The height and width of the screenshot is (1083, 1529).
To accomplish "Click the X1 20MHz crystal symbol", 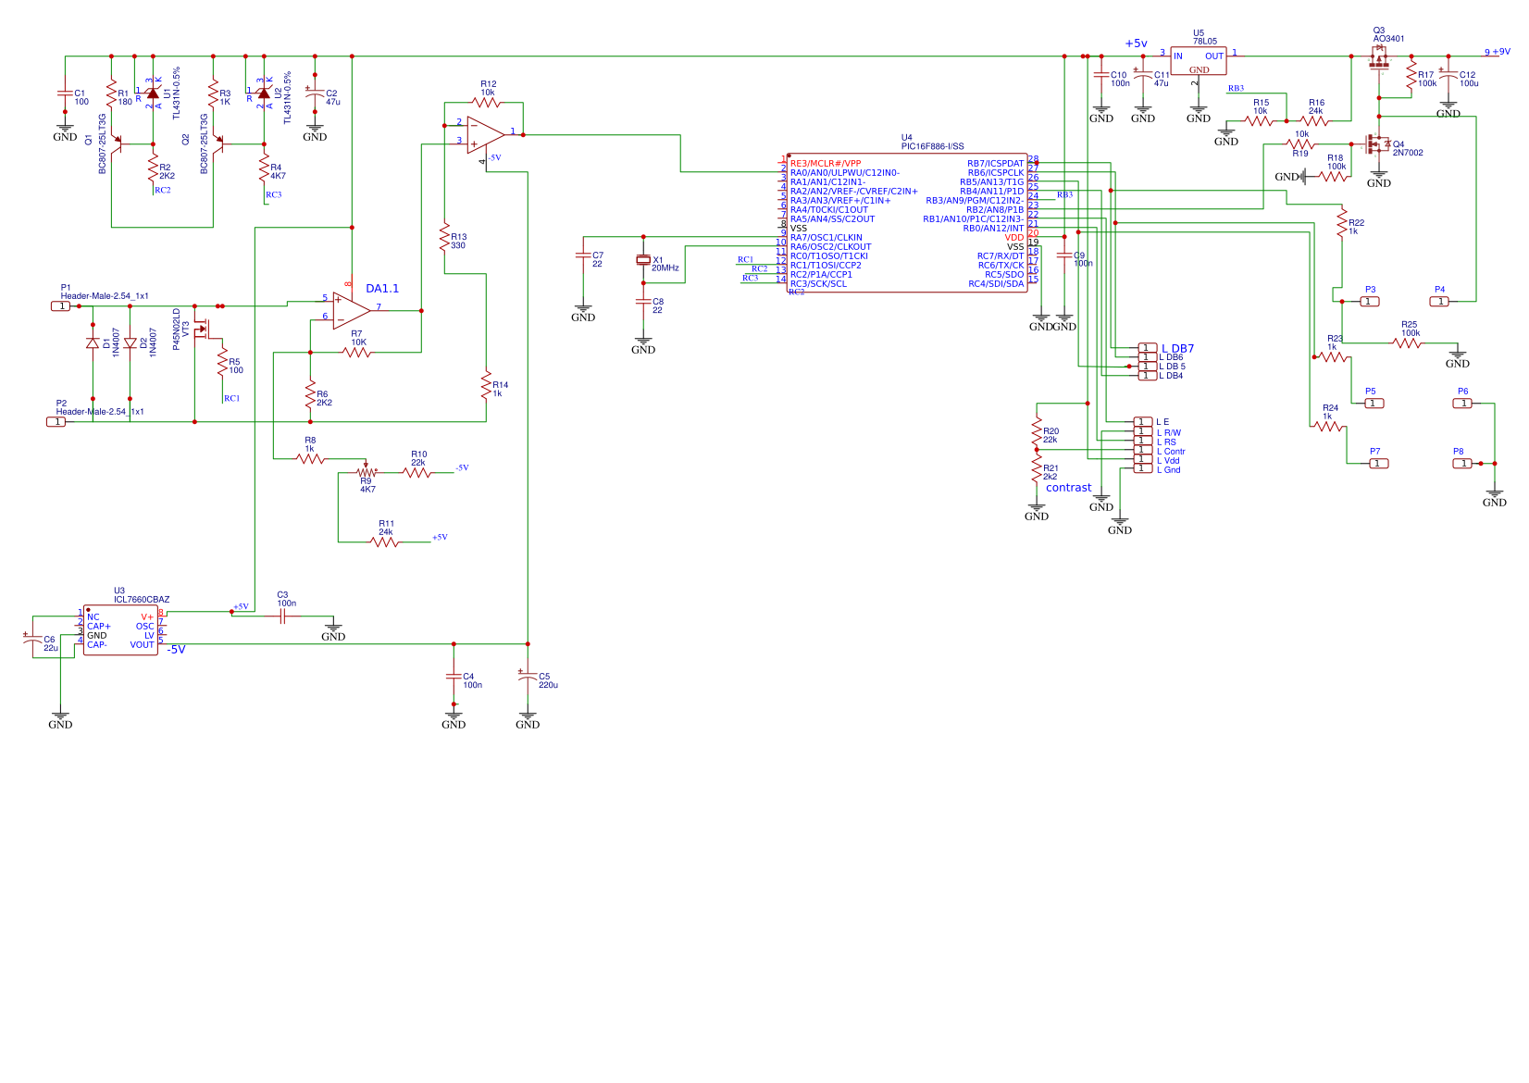I will (x=643, y=260).
